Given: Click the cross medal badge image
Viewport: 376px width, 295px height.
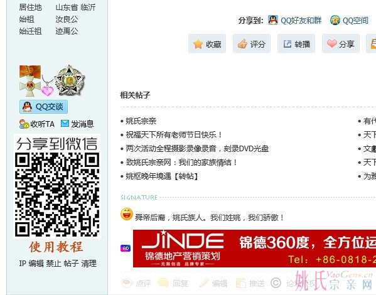Looking at the screenshot, I should click(30, 81).
